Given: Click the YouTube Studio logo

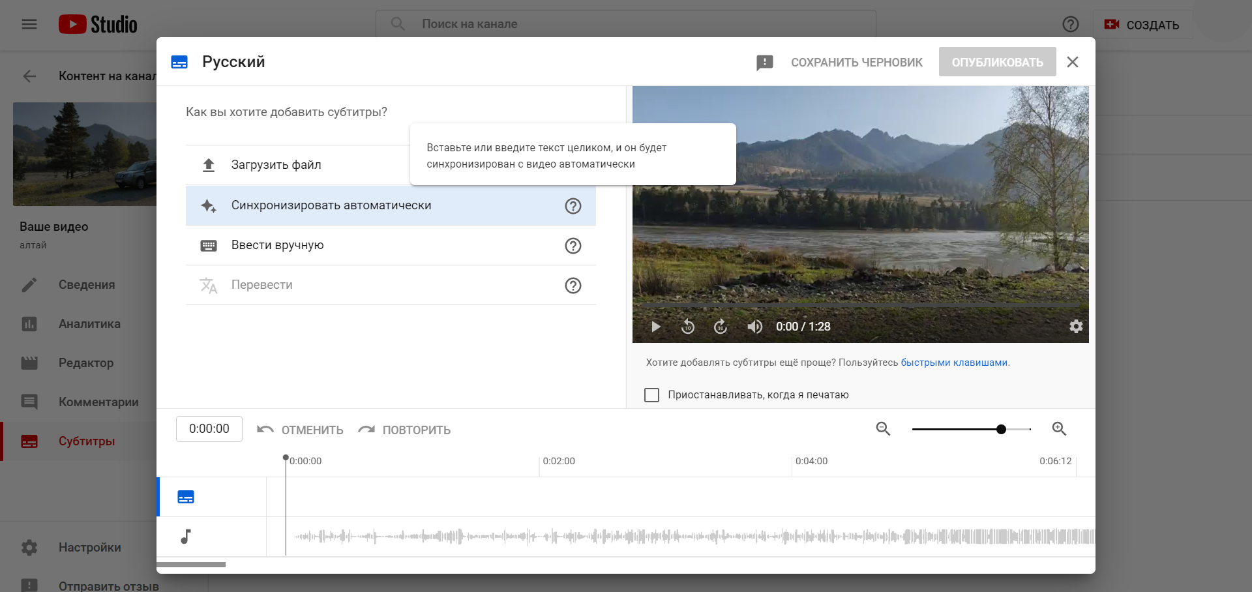Looking at the screenshot, I should tap(98, 24).
